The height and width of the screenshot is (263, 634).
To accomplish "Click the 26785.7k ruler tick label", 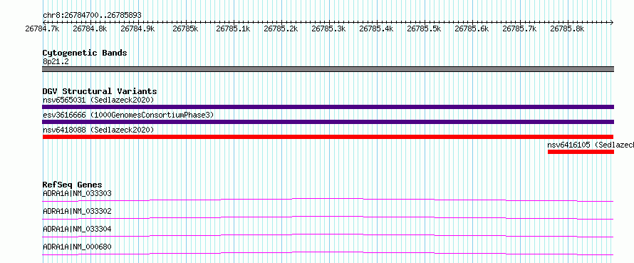I will coord(519,29).
